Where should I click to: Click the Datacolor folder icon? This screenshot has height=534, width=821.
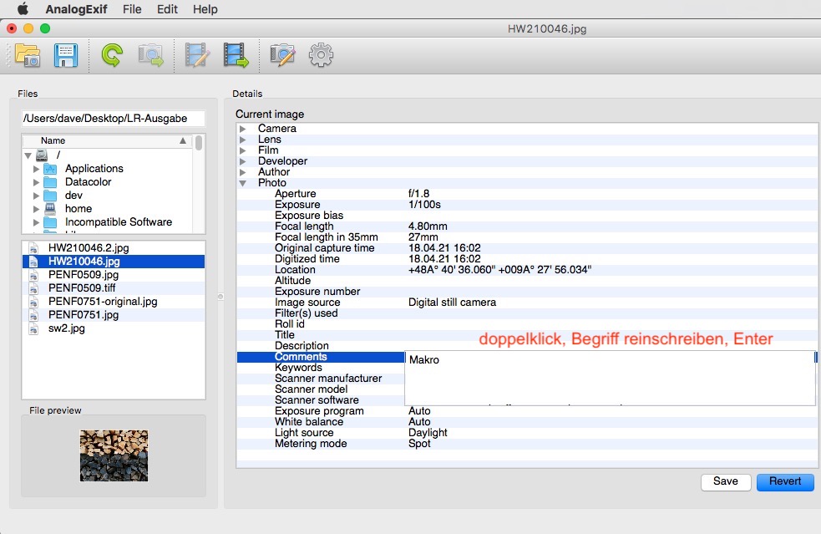[50, 182]
